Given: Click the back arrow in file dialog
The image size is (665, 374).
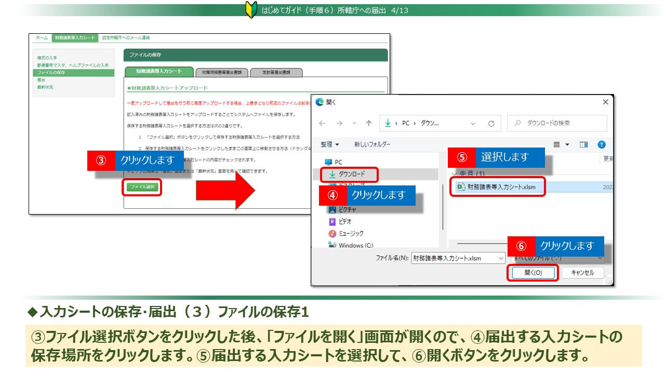Looking at the screenshot, I should point(322,124).
